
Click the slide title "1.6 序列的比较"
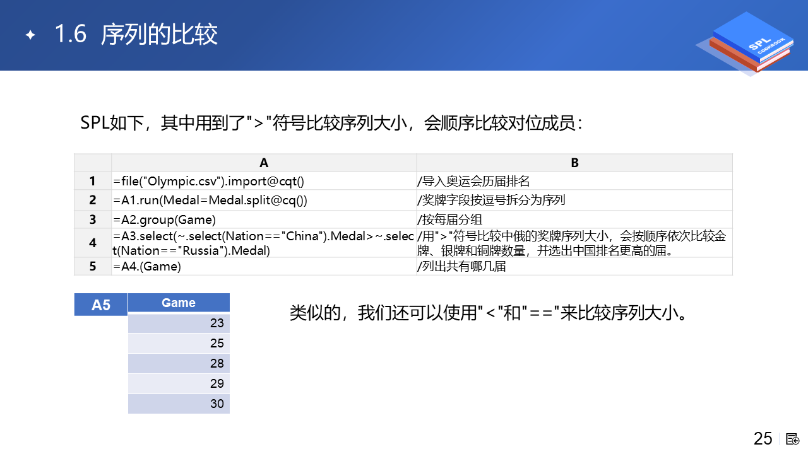[136, 35]
